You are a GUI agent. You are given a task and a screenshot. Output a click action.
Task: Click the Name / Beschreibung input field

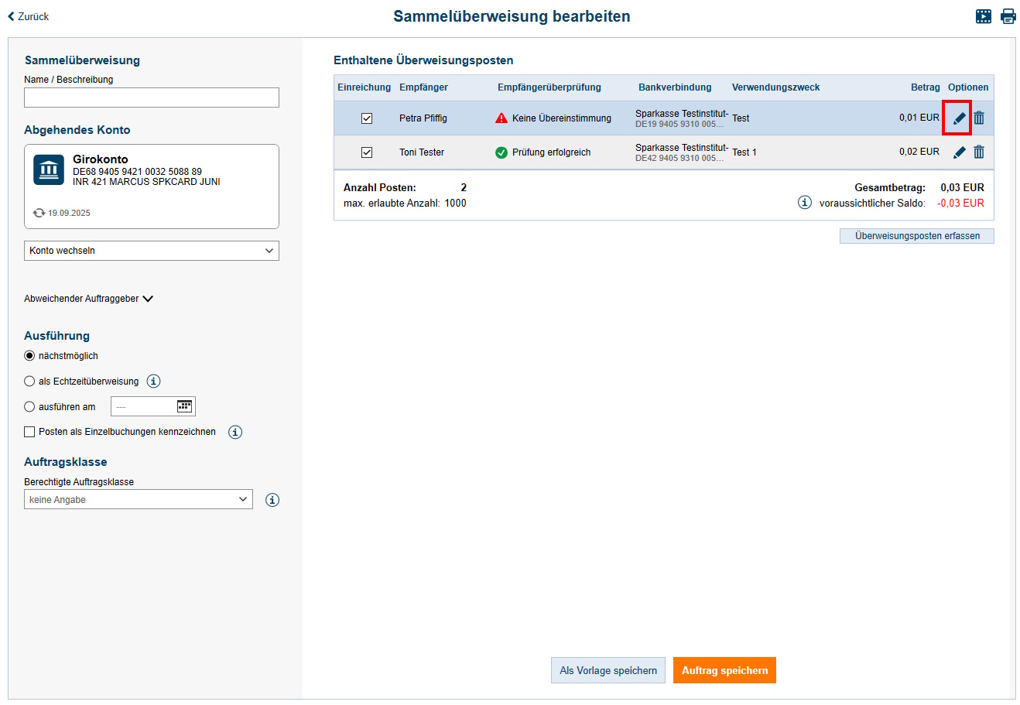point(151,98)
